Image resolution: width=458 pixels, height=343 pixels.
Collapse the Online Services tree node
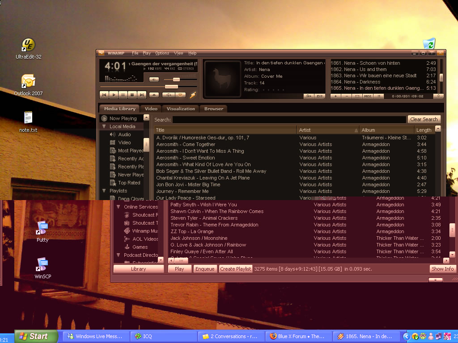(118, 207)
